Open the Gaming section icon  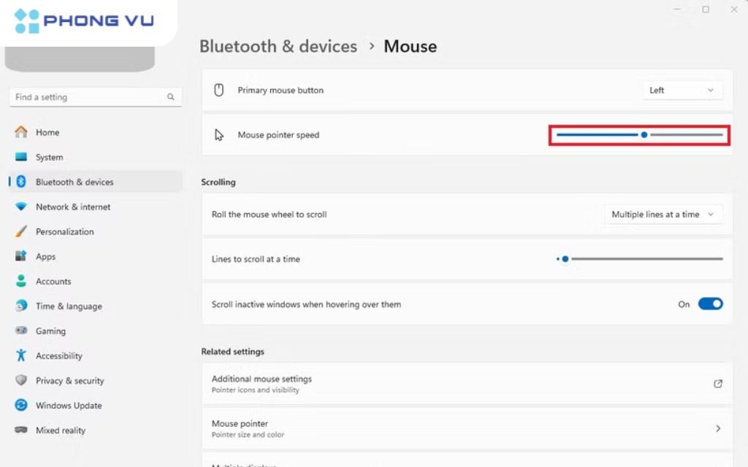21,331
